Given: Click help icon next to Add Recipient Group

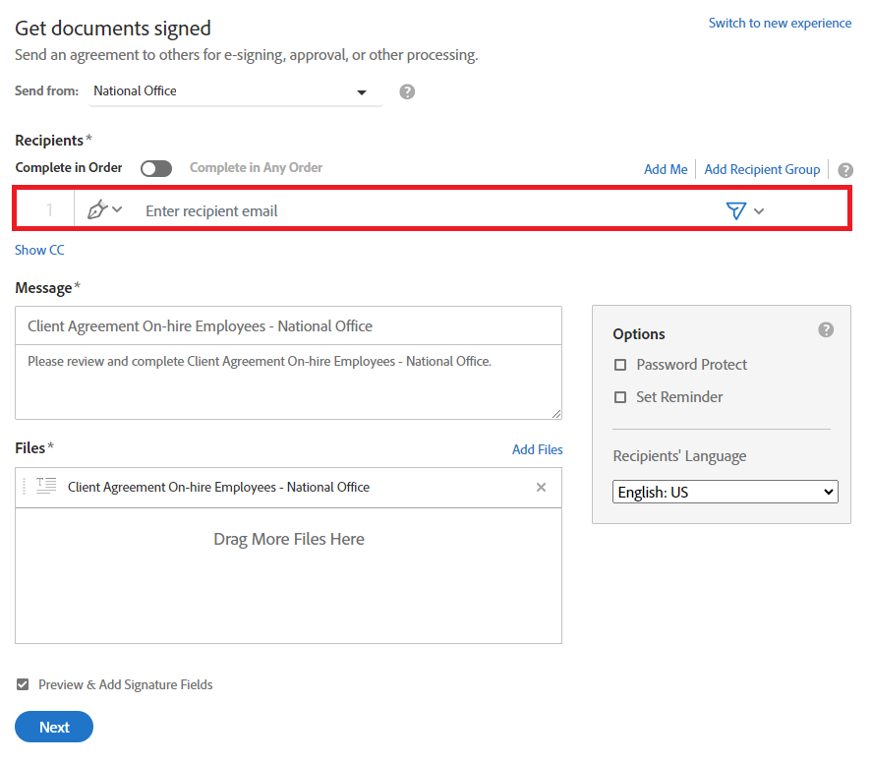Looking at the screenshot, I should click(x=845, y=170).
